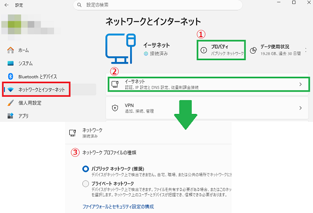Click the home house icon

point(10,50)
